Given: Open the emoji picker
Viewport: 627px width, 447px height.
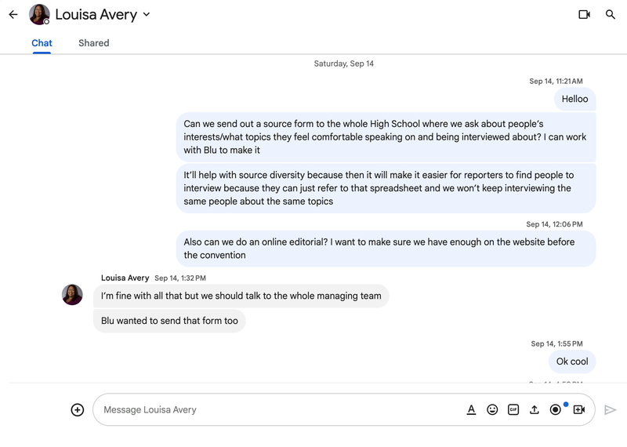Looking at the screenshot, I should coord(492,409).
